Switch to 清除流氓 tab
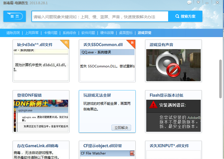224x159 pixels. click(13, 33)
